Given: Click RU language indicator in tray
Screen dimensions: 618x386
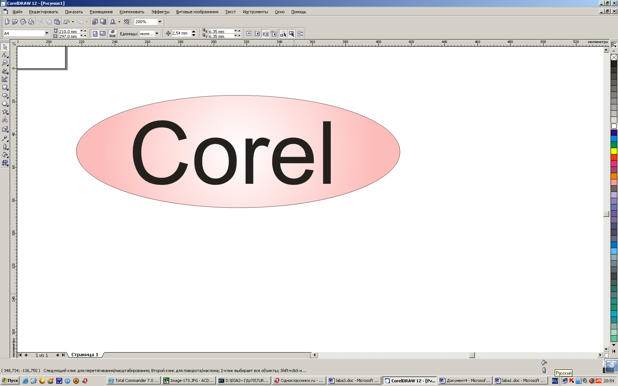Looking at the screenshot, I should click(555, 381).
